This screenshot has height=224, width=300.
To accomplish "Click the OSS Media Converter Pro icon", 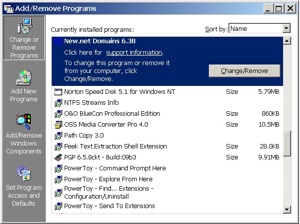I will pyautogui.click(x=58, y=125).
